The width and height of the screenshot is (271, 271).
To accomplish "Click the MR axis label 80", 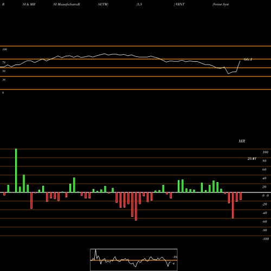I will [x=264, y=161].
